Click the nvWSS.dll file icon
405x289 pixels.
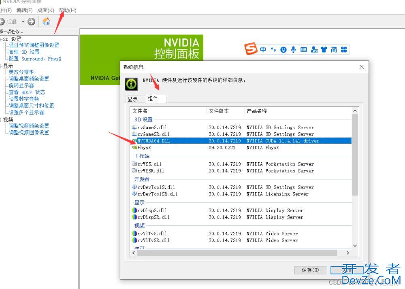[134, 164]
